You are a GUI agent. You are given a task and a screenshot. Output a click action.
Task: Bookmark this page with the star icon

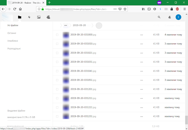(x=125, y=9)
